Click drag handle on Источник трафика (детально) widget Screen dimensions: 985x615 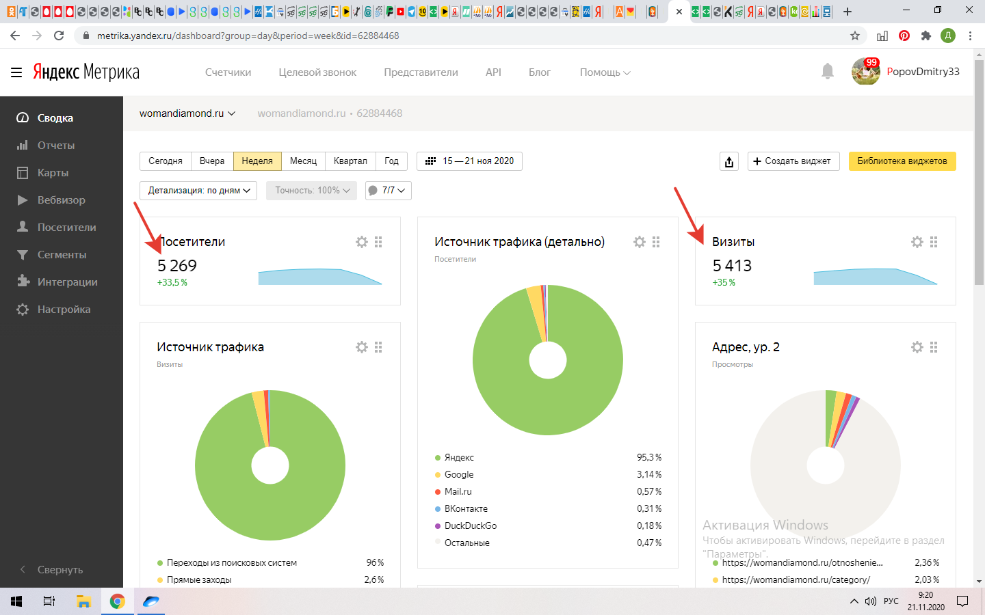(x=656, y=242)
